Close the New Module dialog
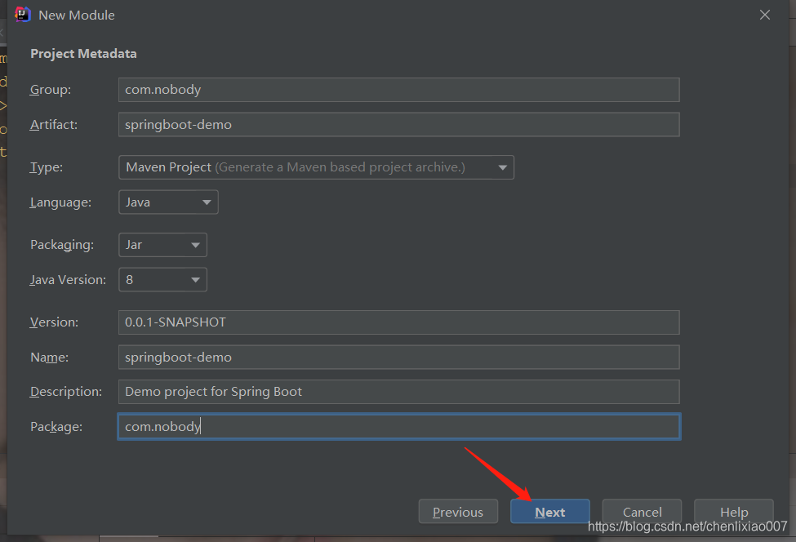Screen dimensions: 796x542 764,15
